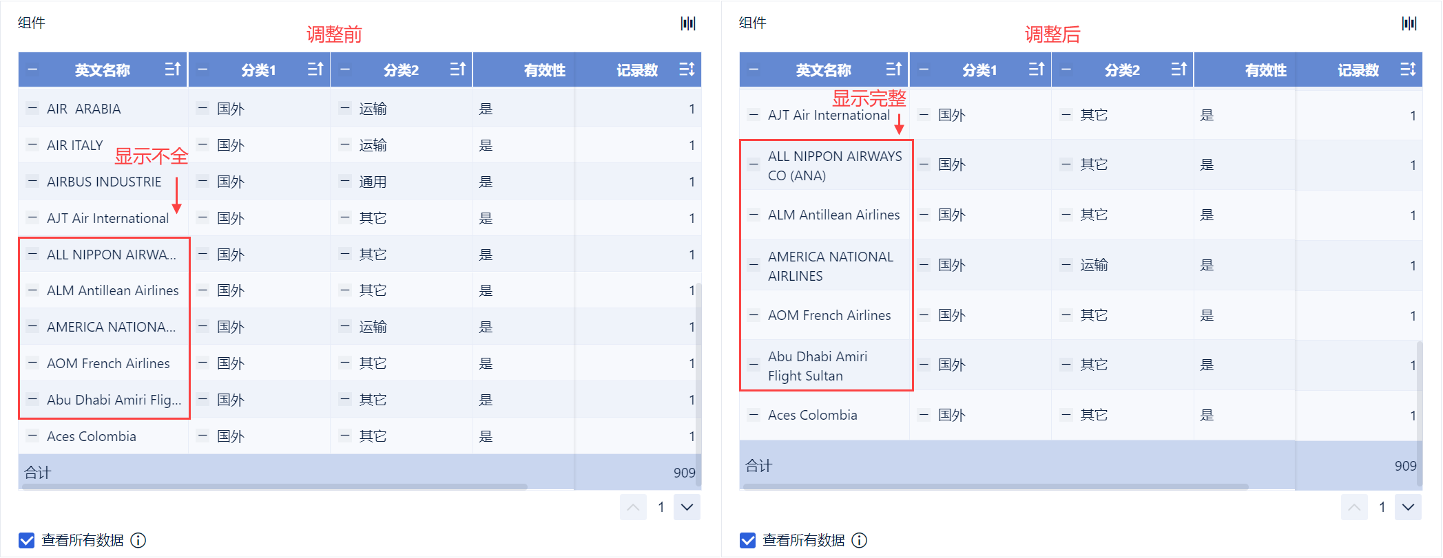Collapse Aces Colombia row in left table
1443x558 pixels.
tap(32, 436)
